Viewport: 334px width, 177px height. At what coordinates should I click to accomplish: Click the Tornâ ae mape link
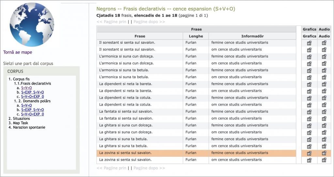[x=18, y=52]
